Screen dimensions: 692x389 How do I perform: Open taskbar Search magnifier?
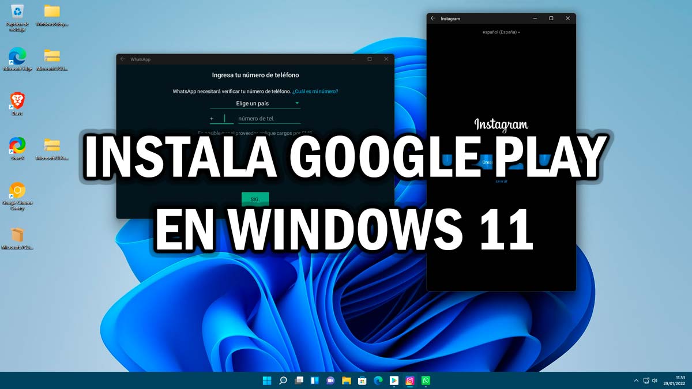pyautogui.click(x=283, y=380)
